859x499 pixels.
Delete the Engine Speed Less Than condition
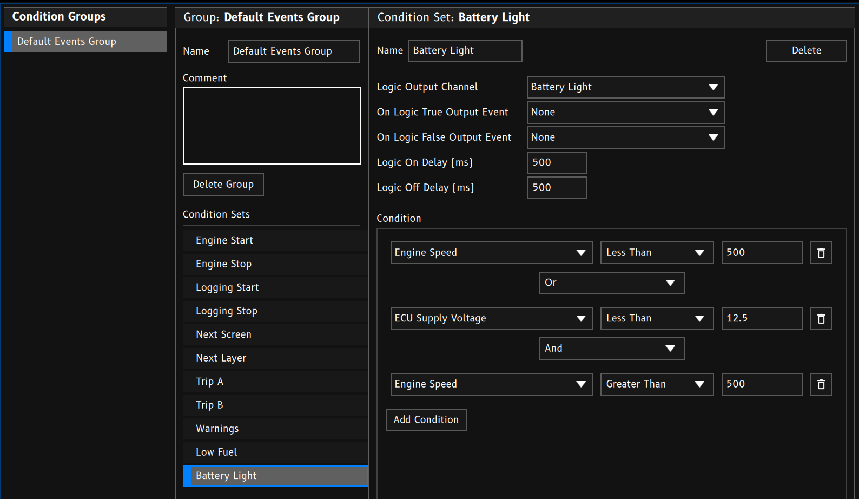click(x=821, y=253)
